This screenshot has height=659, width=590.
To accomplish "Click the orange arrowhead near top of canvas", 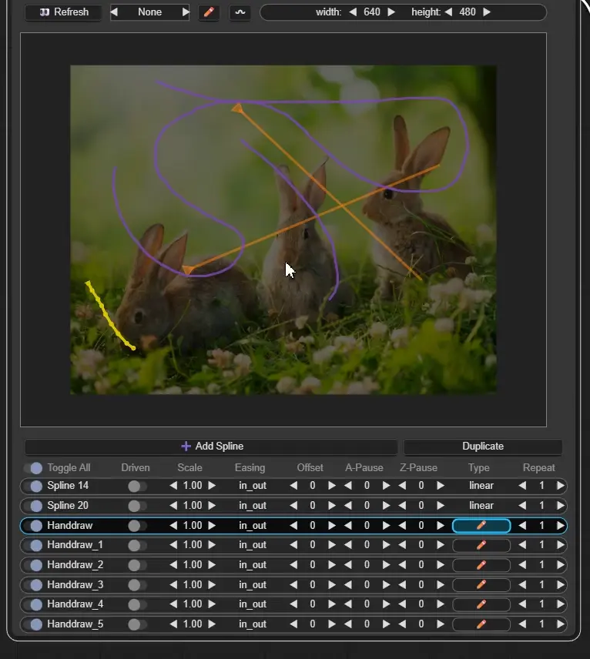I will pos(237,109).
